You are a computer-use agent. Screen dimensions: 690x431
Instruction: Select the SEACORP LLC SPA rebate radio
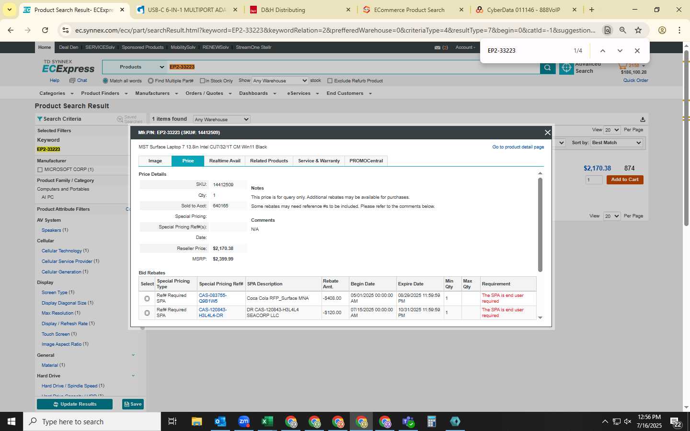tap(147, 313)
